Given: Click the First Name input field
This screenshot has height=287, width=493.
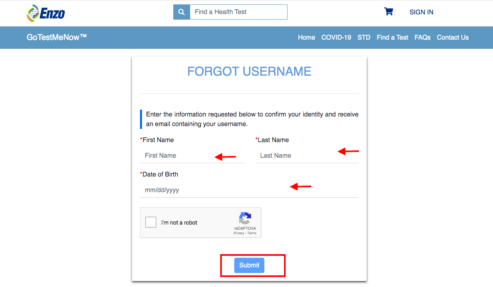Looking at the screenshot, I should (x=192, y=155).
